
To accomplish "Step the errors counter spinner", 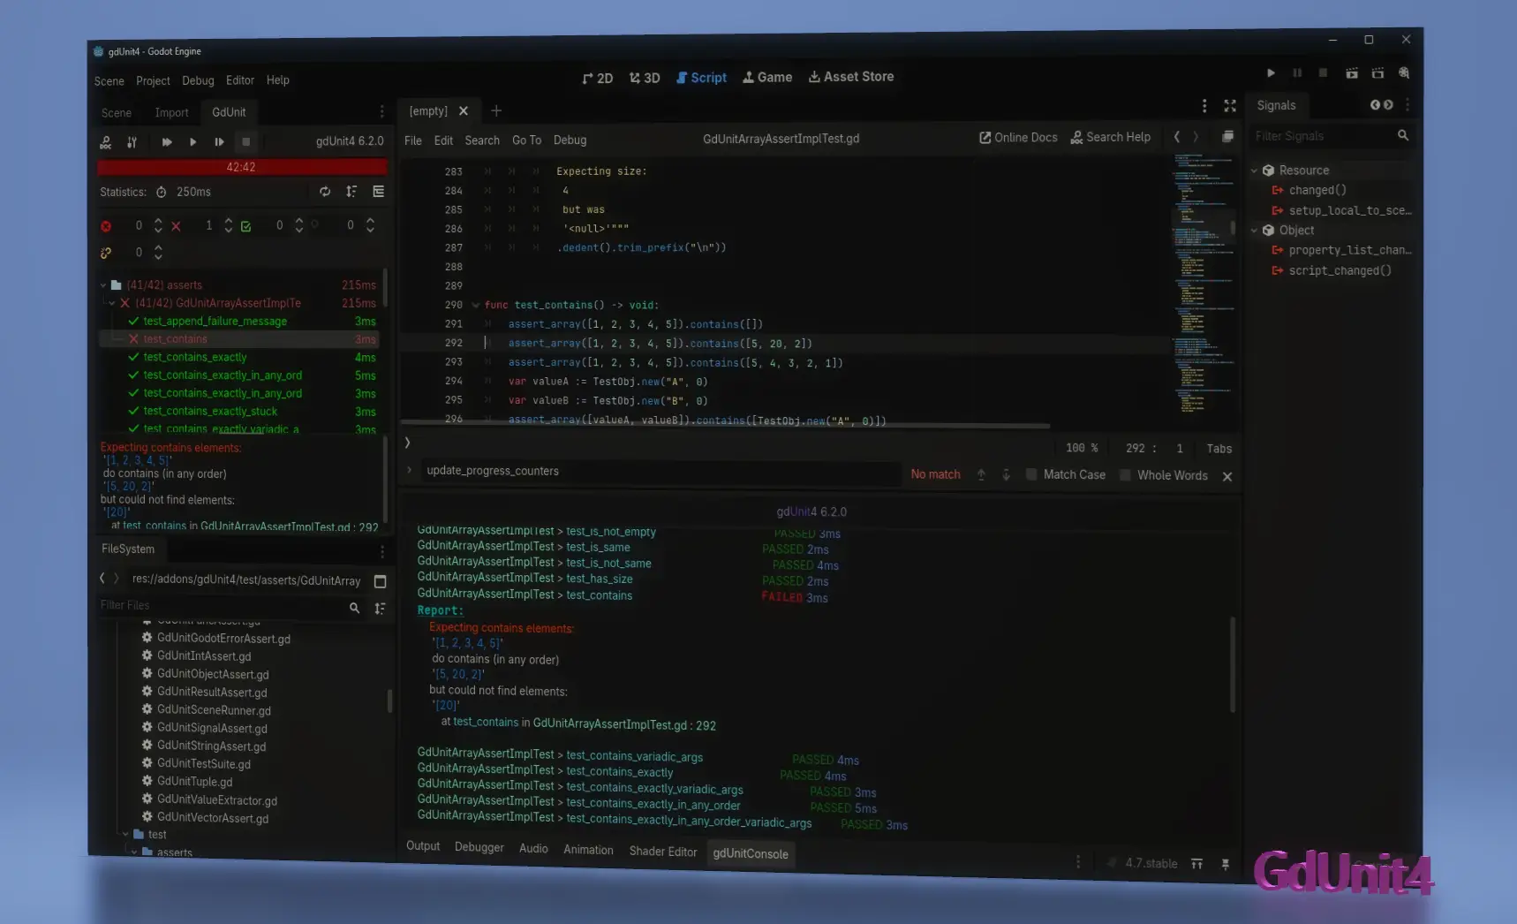I will click(x=158, y=225).
